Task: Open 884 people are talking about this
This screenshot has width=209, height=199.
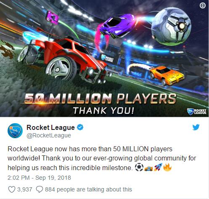Action: pos(88,189)
